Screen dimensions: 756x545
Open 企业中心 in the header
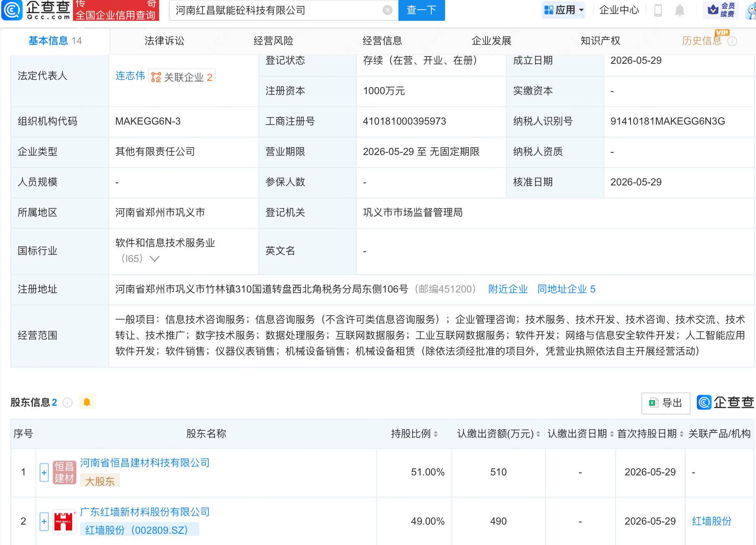pos(619,10)
